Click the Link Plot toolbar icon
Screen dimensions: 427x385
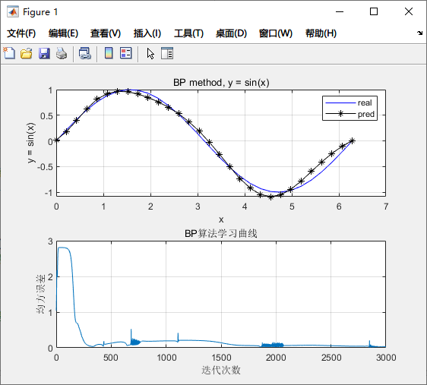point(85,53)
